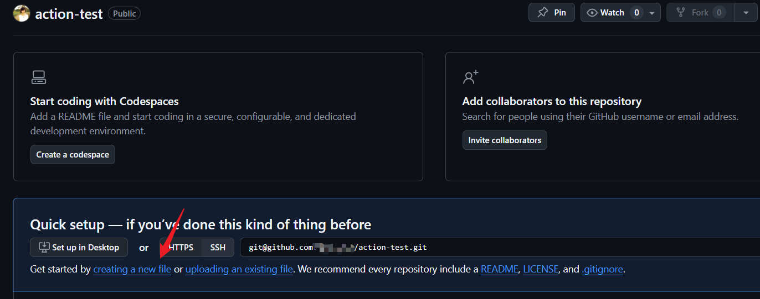Select the SSH protocol toggle

(218, 248)
